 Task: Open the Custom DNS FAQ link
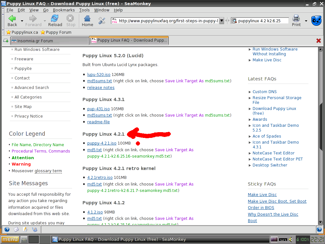(264, 92)
